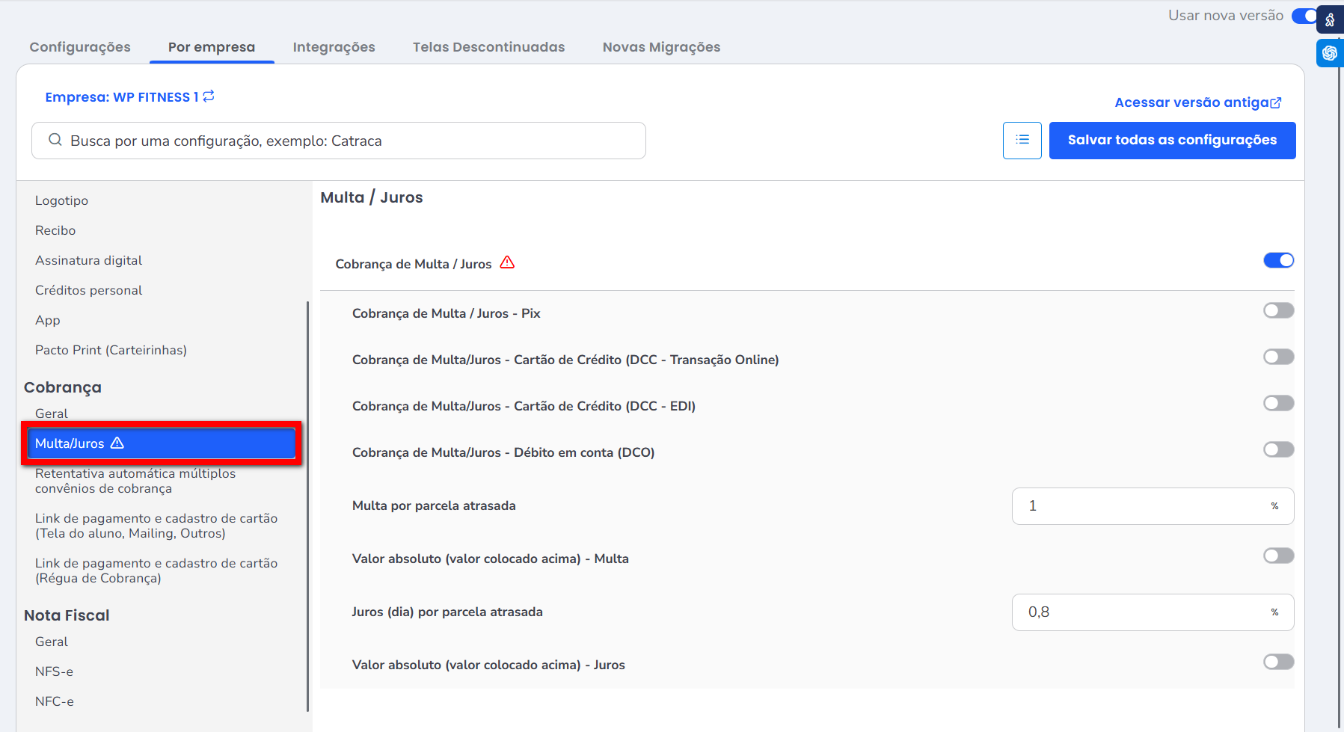Click Salvar todas as configurações button
The height and width of the screenshot is (732, 1344).
tap(1172, 141)
